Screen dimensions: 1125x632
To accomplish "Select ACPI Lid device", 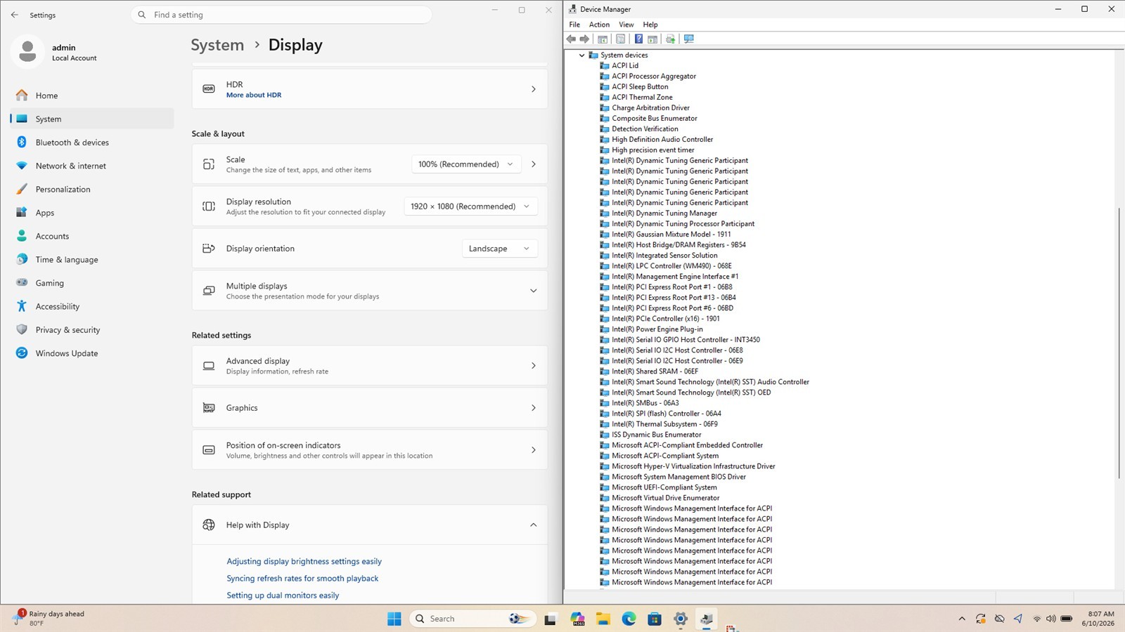I will click(x=625, y=66).
